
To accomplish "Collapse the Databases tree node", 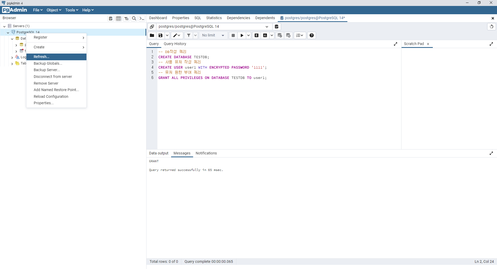I will pos(12,39).
